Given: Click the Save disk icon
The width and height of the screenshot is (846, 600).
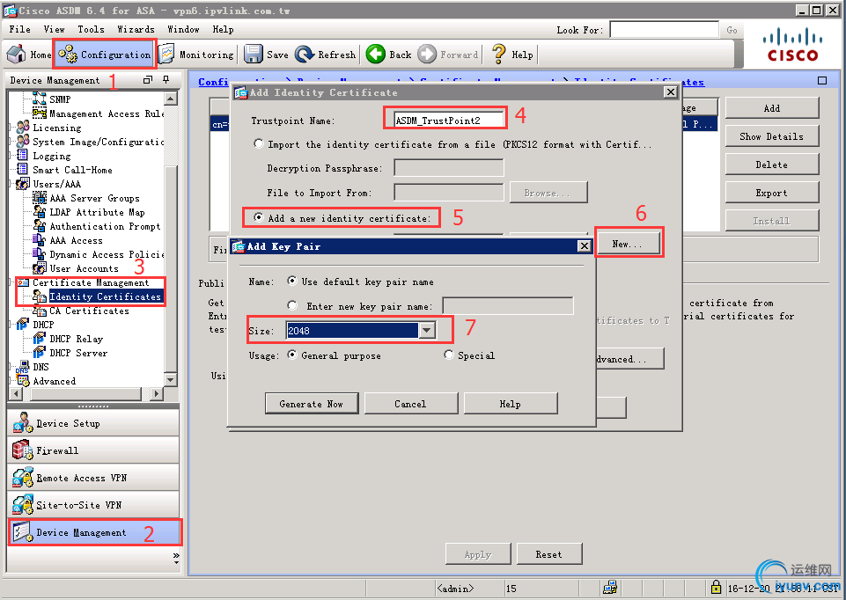Looking at the screenshot, I should click(x=253, y=55).
